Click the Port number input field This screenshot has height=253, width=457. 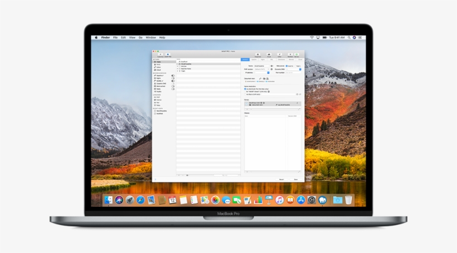[x=294, y=73]
